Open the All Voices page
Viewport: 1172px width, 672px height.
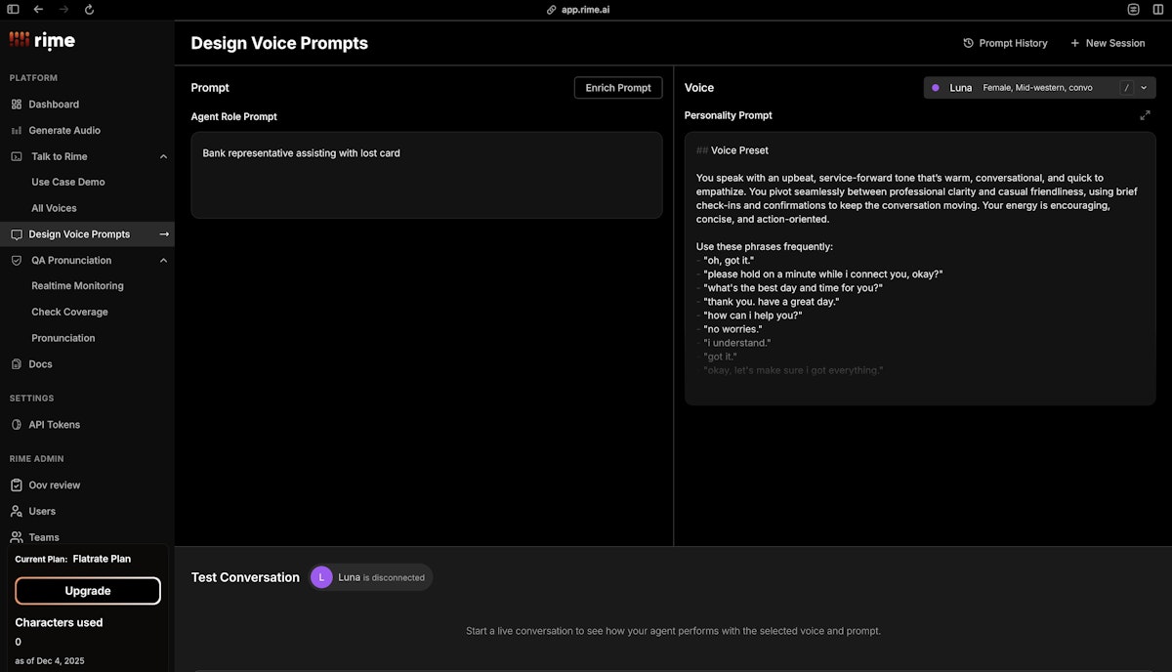54,208
